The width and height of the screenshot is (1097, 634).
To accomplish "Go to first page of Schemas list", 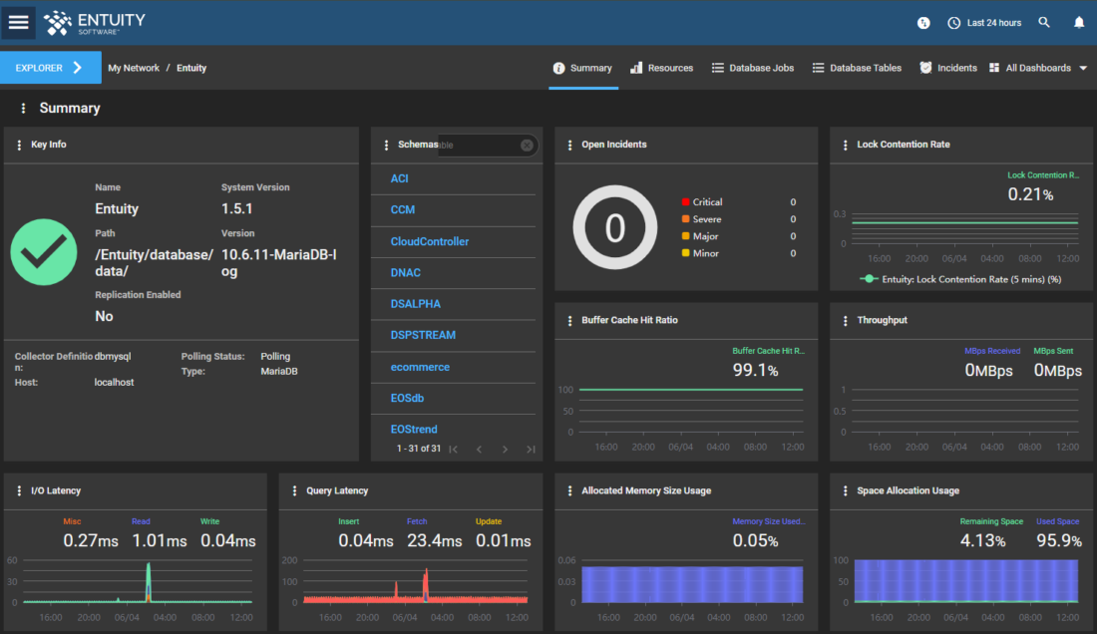I will [454, 449].
